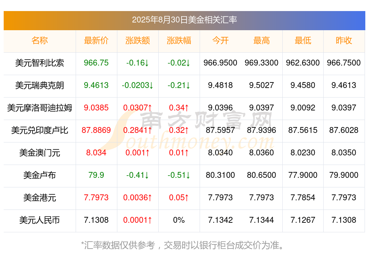Select change percent 0.34↑
Viewport: 369px width, 257px height.
coord(179,108)
